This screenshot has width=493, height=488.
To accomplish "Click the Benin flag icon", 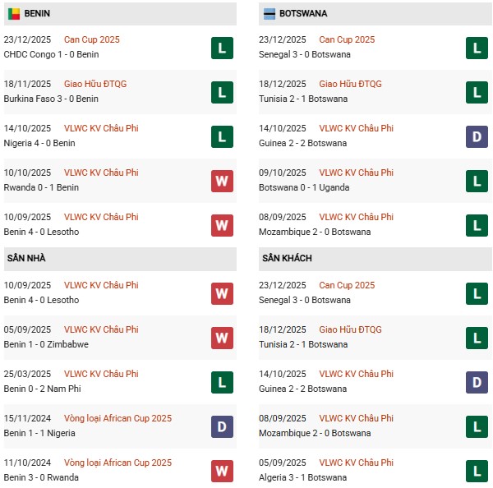I will pyautogui.click(x=14, y=14).
